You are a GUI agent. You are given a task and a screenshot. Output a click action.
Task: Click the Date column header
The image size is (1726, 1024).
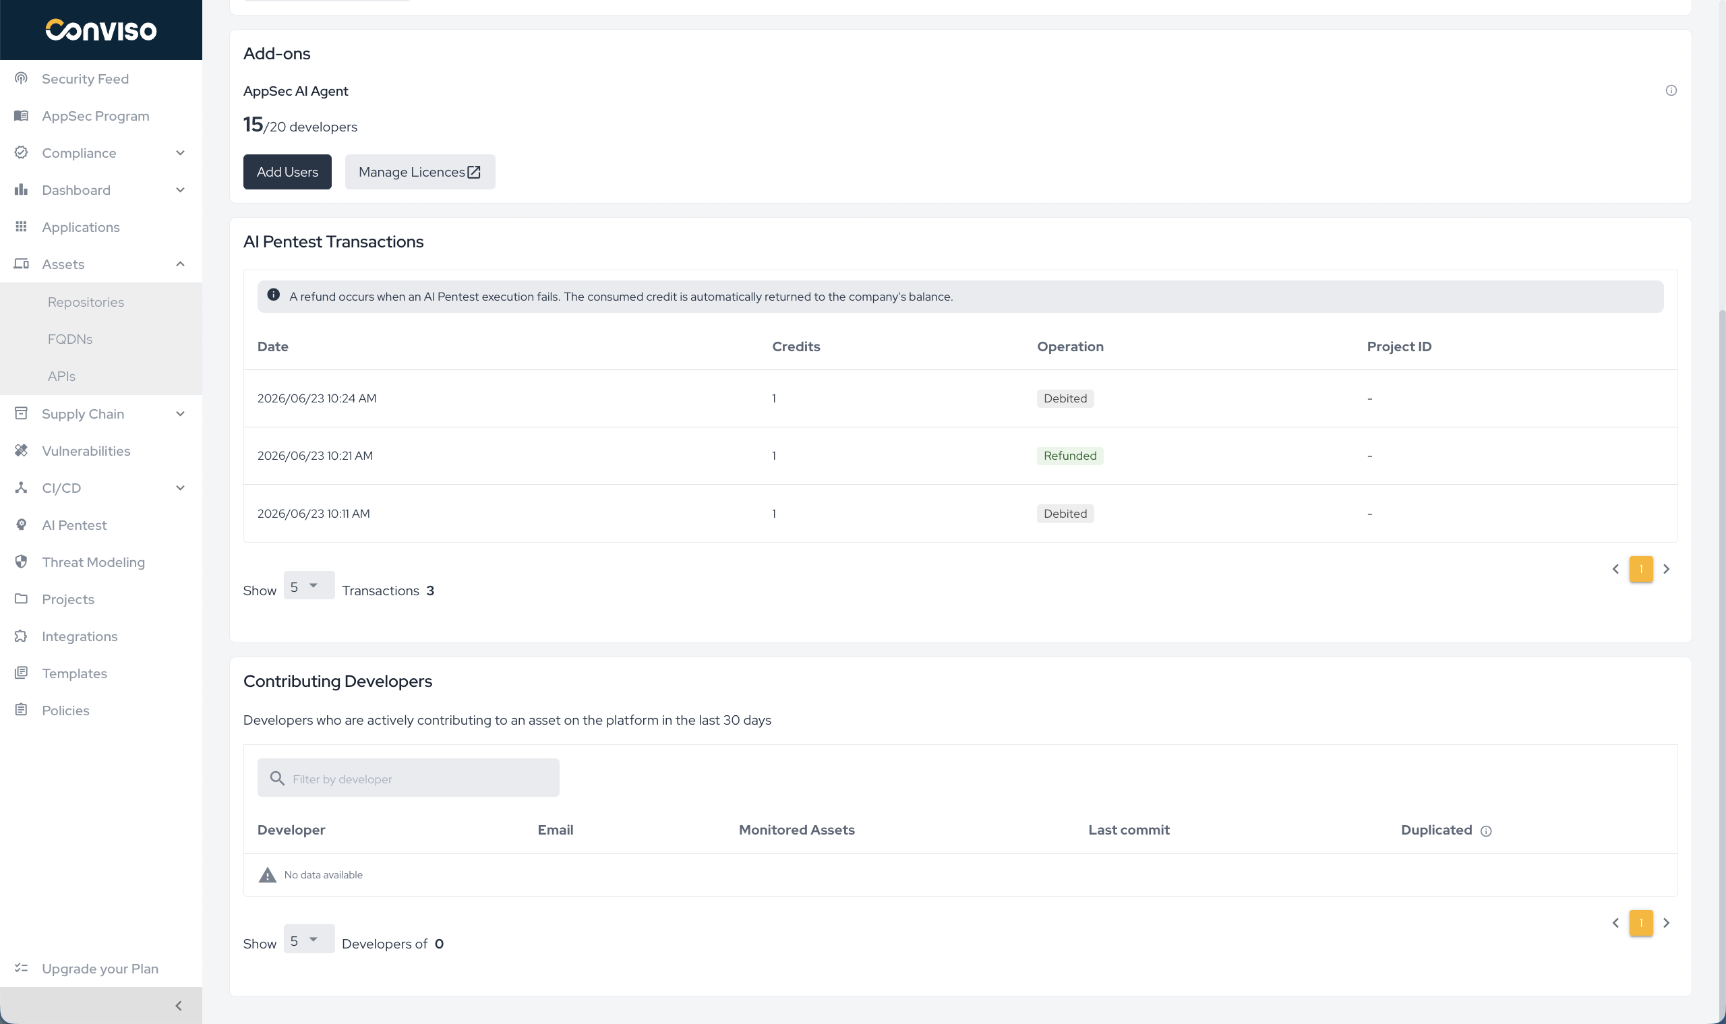click(272, 347)
